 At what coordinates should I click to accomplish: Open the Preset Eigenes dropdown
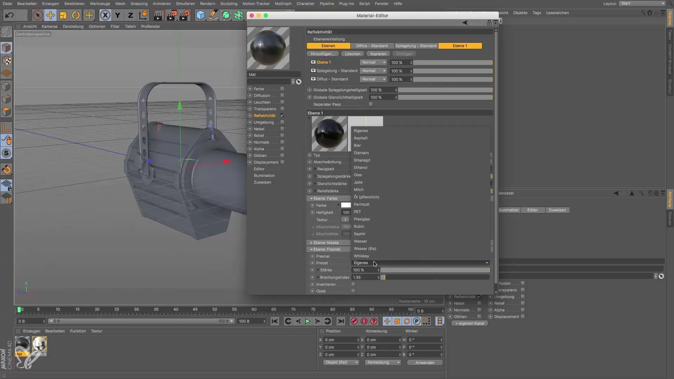[421, 263]
